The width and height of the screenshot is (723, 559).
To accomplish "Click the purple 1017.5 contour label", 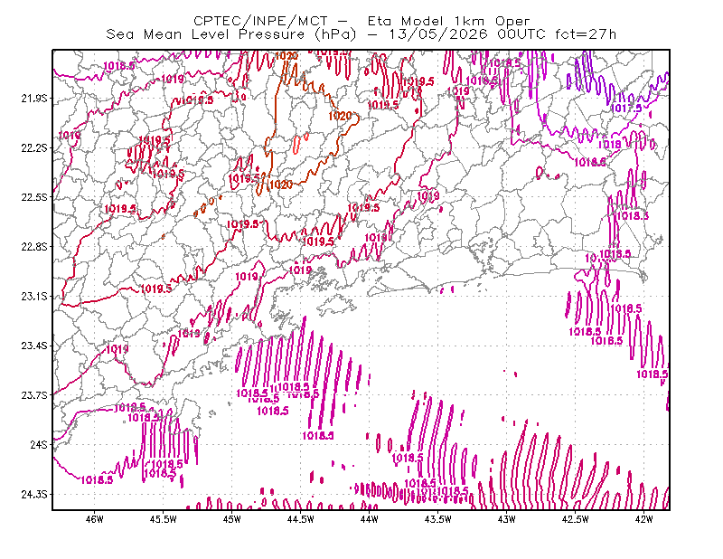I will coord(626,109).
